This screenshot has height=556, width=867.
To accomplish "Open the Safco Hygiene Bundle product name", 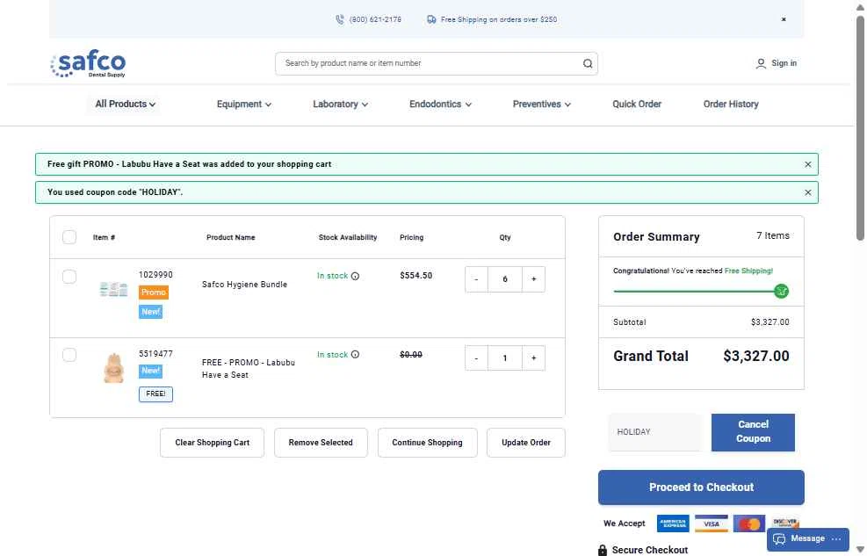I will tap(244, 285).
